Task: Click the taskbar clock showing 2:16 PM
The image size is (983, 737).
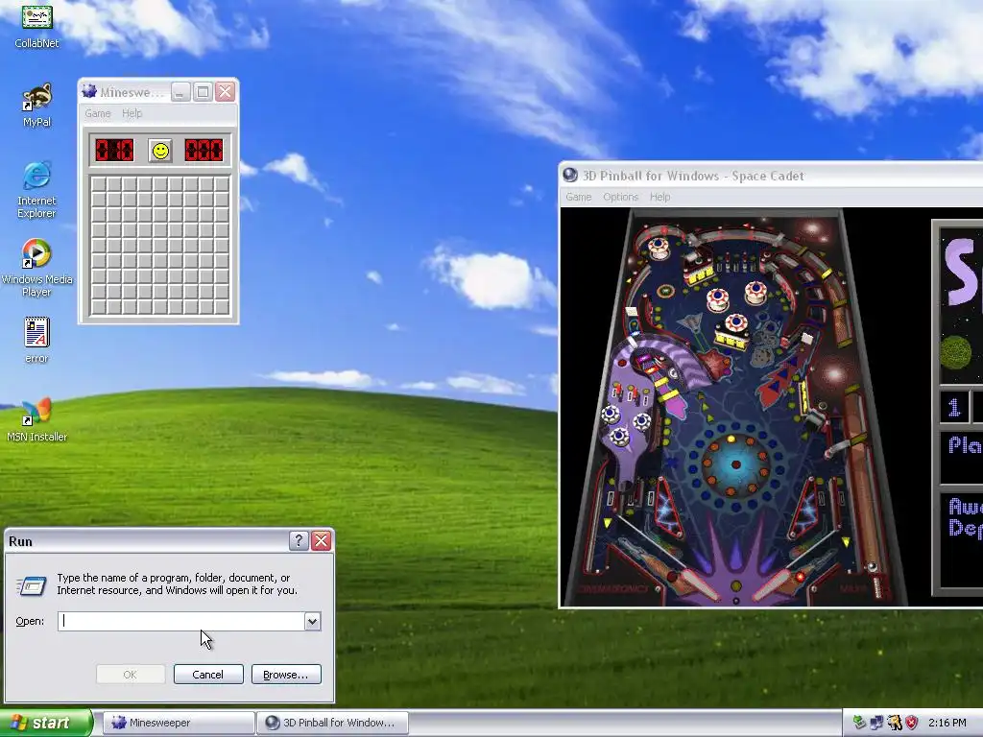Action: [947, 723]
